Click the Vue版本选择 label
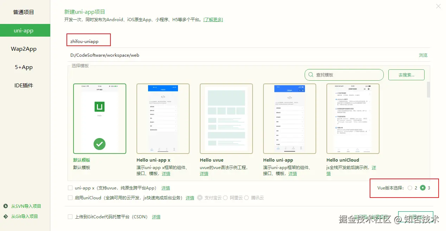Screen dimensions: 446x231 tap(391, 188)
